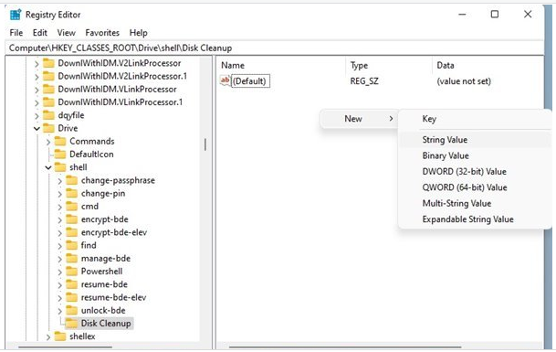Collapse the shell key
The image size is (556, 352).
48,167
